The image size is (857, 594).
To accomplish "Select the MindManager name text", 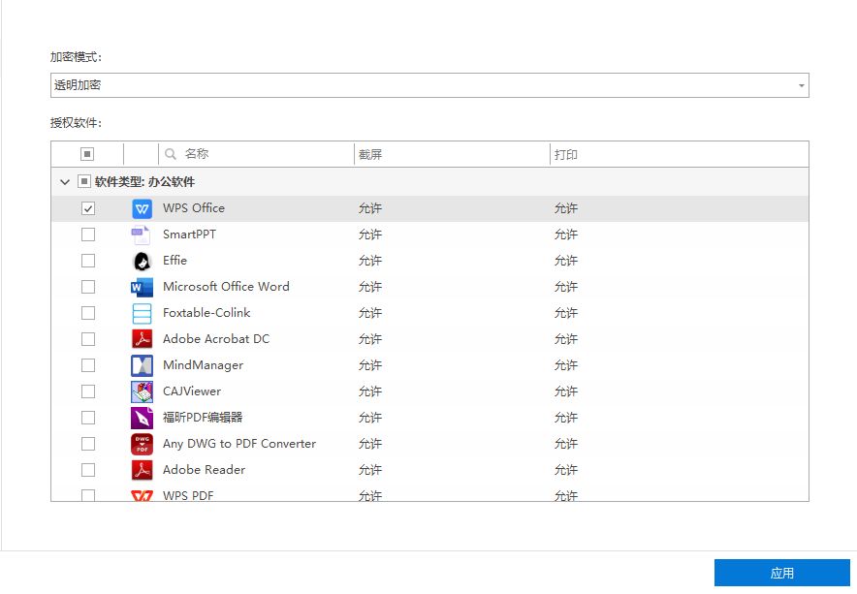I will tap(203, 365).
